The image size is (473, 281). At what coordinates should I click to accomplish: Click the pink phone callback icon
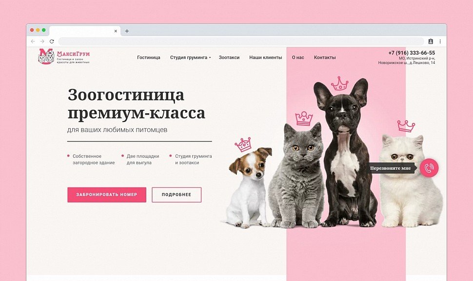pyautogui.click(x=429, y=168)
